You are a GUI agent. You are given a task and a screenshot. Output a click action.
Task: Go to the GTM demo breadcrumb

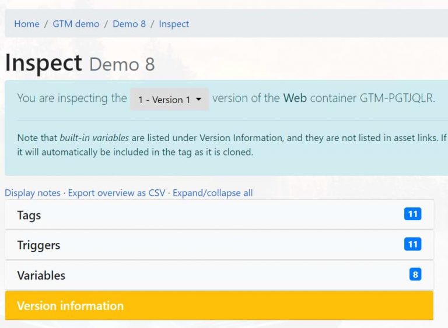(x=76, y=24)
